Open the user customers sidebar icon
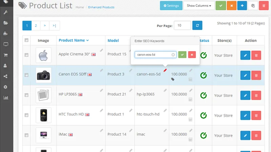Viewport: 271px width, 152px height. [x=5, y=66]
